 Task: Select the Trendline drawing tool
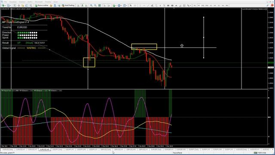click(x=148, y=6)
